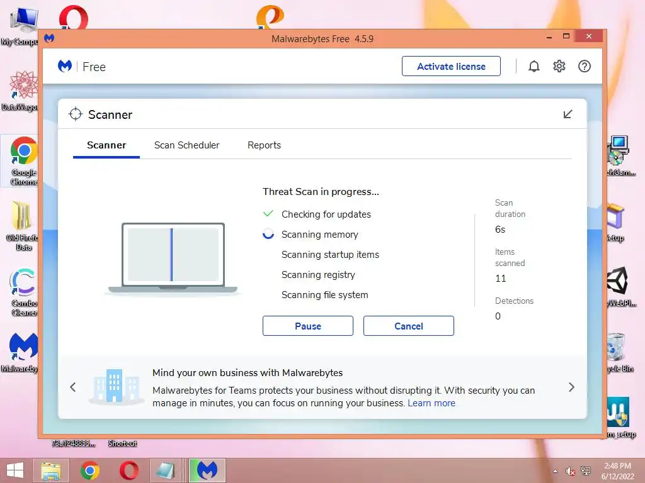The image size is (645, 483).
Task: Click the office building banner illustration
Action: pyautogui.click(x=116, y=387)
